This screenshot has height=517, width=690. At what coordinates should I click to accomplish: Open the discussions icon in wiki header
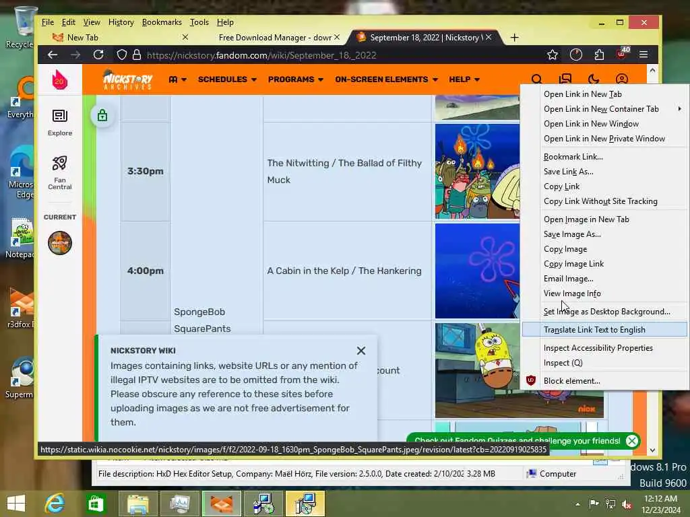coord(565,79)
